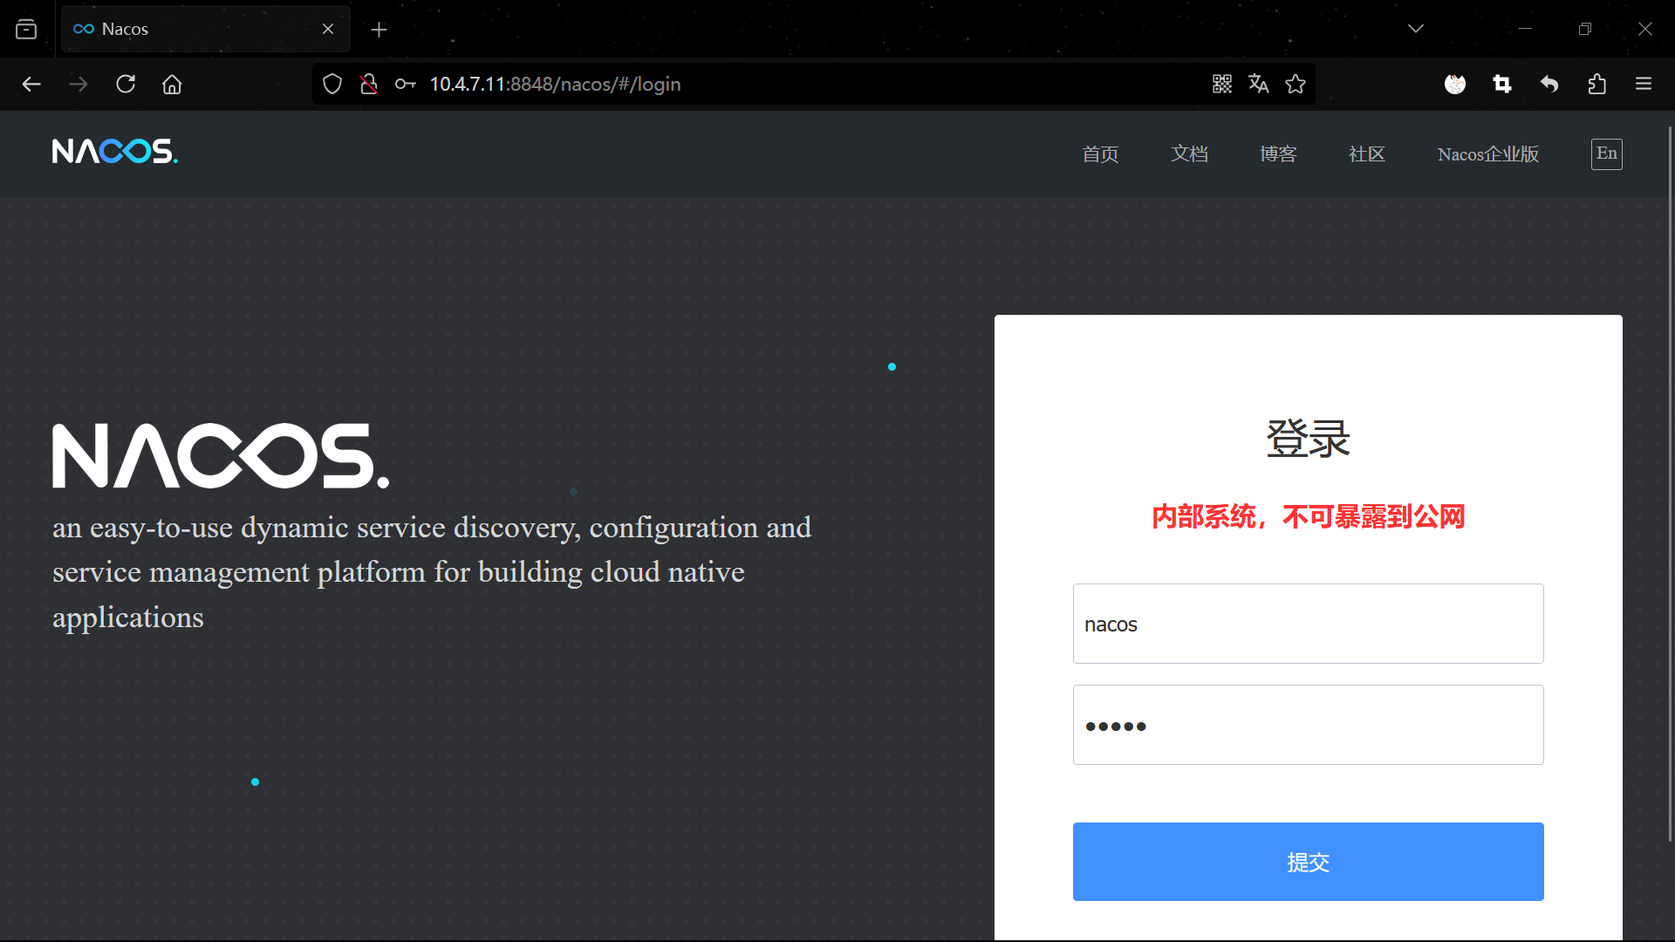Open the extensions puzzle icon
Image resolution: width=1675 pixels, height=942 pixels.
[x=1596, y=84]
